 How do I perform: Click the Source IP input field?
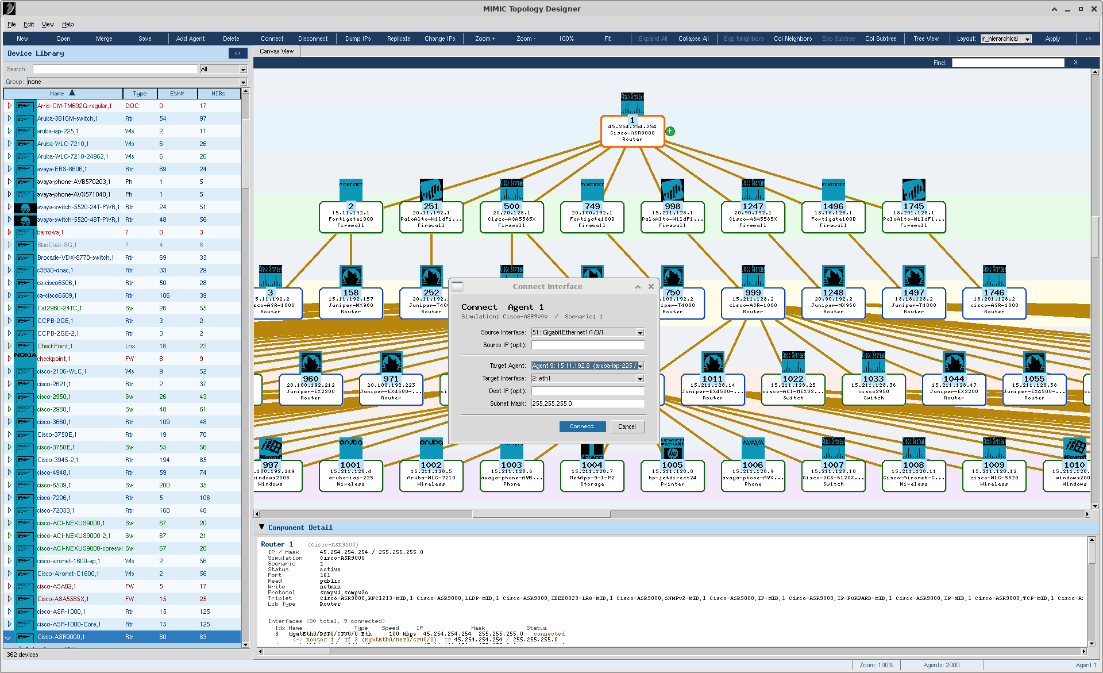pyautogui.click(x=588, y=345)
